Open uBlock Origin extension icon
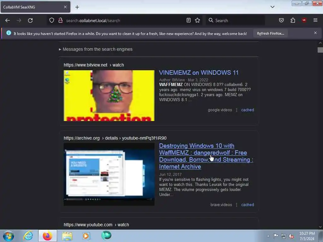 (304, 20)
